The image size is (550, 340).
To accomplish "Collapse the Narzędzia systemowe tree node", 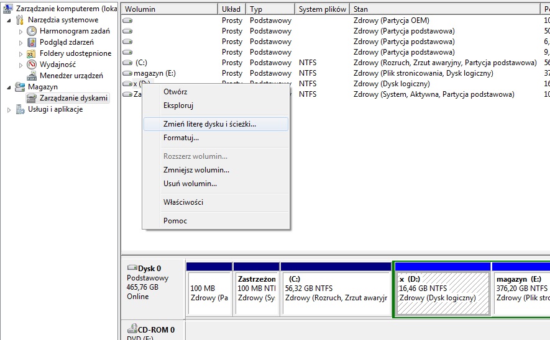I will pyautogui.click(x=9, y=20).
